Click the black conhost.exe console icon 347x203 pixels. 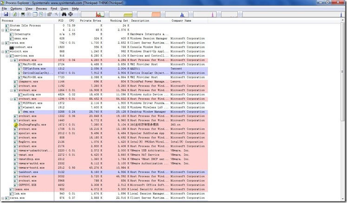12,47
